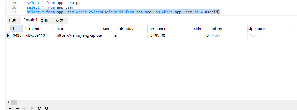Click line number 35 in gutter

tap(14, 3)
